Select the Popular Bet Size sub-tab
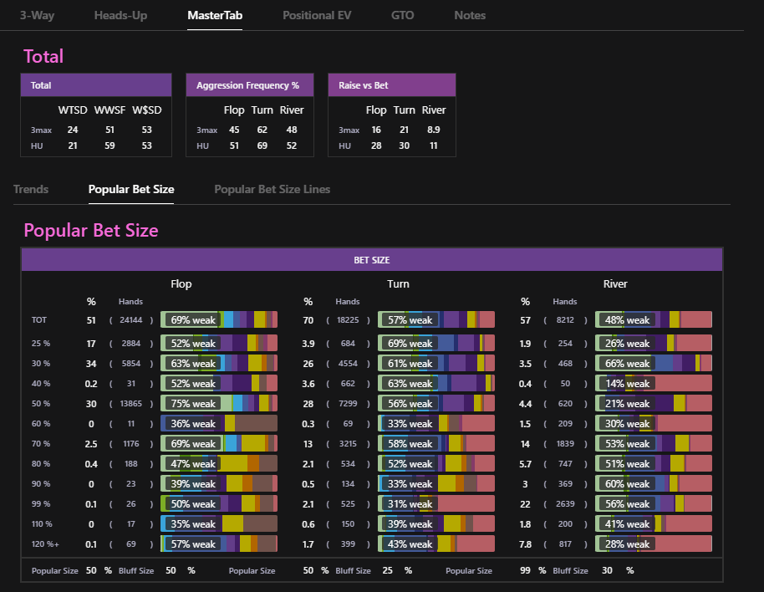This screenshot has width=764, height=592. 131,189
